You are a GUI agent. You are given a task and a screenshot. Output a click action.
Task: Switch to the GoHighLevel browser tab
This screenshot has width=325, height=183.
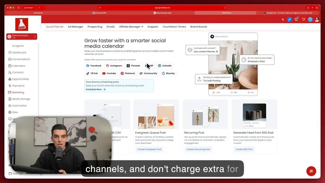(x=288, y=13)
